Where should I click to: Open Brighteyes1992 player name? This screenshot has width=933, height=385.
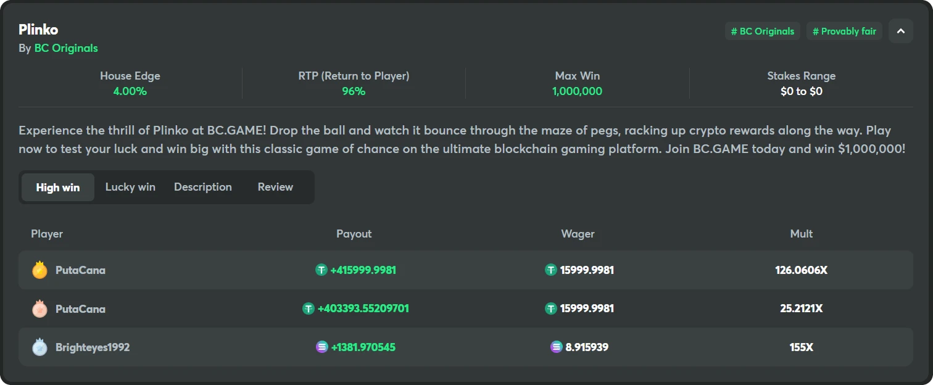pyautogui.click(x=93, y=347)
